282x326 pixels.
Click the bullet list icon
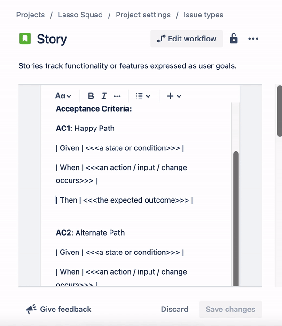tap(139, 96)
